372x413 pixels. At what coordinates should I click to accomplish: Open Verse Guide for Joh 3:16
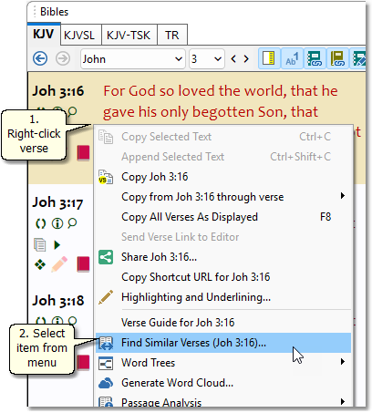[223, 323]
